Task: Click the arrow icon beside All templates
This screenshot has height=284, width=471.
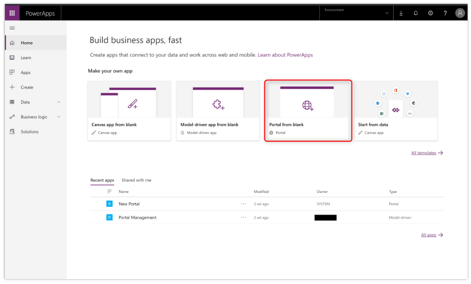Action: (441, 153)
